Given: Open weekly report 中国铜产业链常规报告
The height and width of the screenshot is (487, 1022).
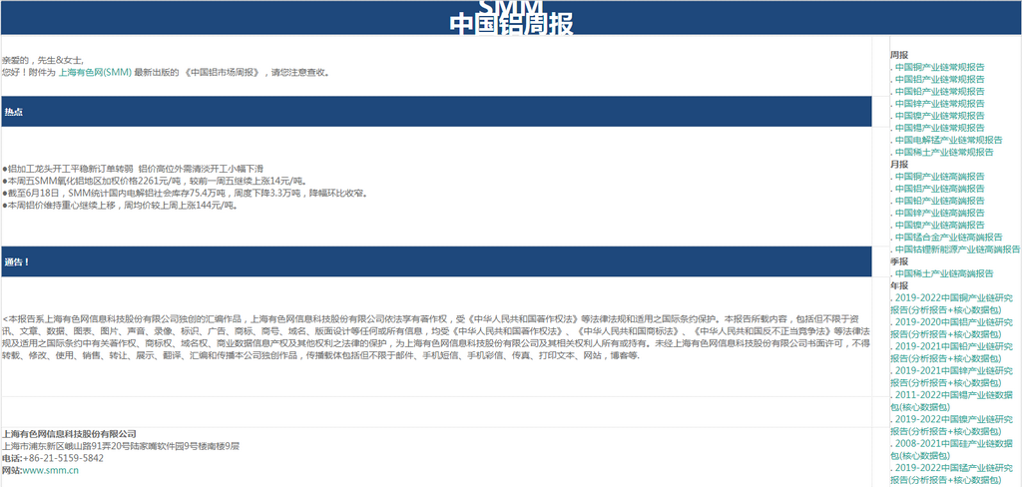Looking at the screenshot, I should coord(939,67).
